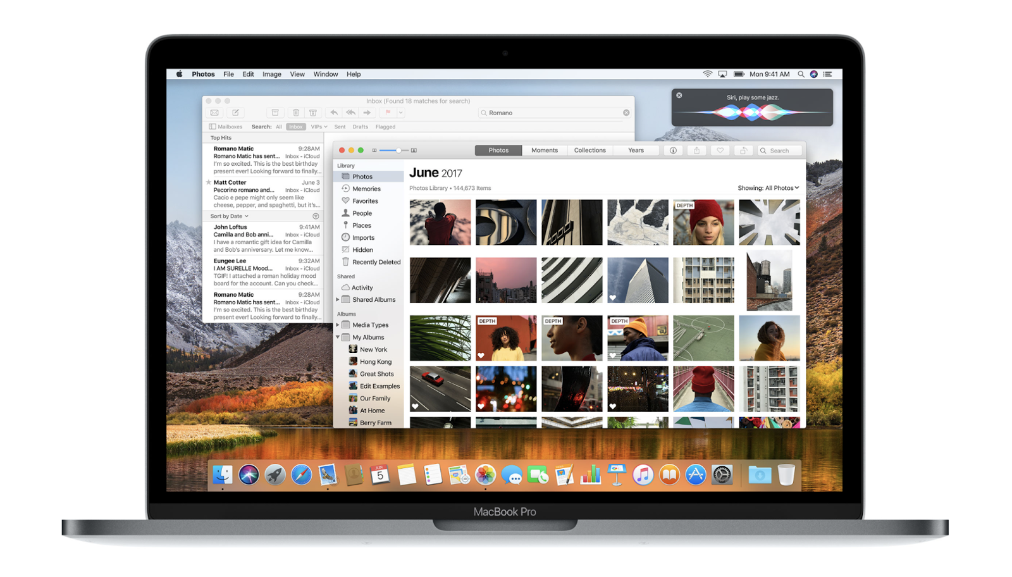Click the large-thumbnails icon beside the zoom slider
Image resolution: width=1012 pixels, height=577 pixels.
(x=414, y=151)
